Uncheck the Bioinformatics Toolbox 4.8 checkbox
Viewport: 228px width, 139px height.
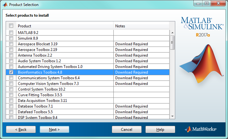tap(11, 72)
